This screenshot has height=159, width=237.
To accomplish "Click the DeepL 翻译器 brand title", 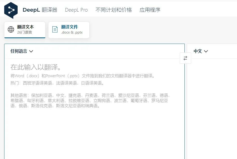I will point(40,10).
